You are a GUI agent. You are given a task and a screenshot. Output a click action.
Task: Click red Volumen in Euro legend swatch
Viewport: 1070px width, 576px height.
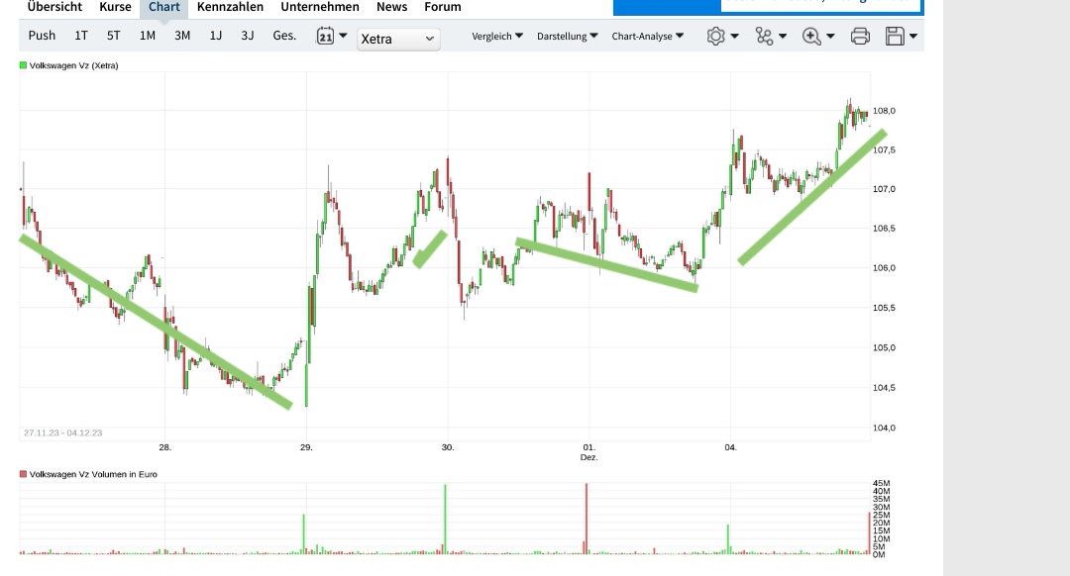click(x=23, y=474)
